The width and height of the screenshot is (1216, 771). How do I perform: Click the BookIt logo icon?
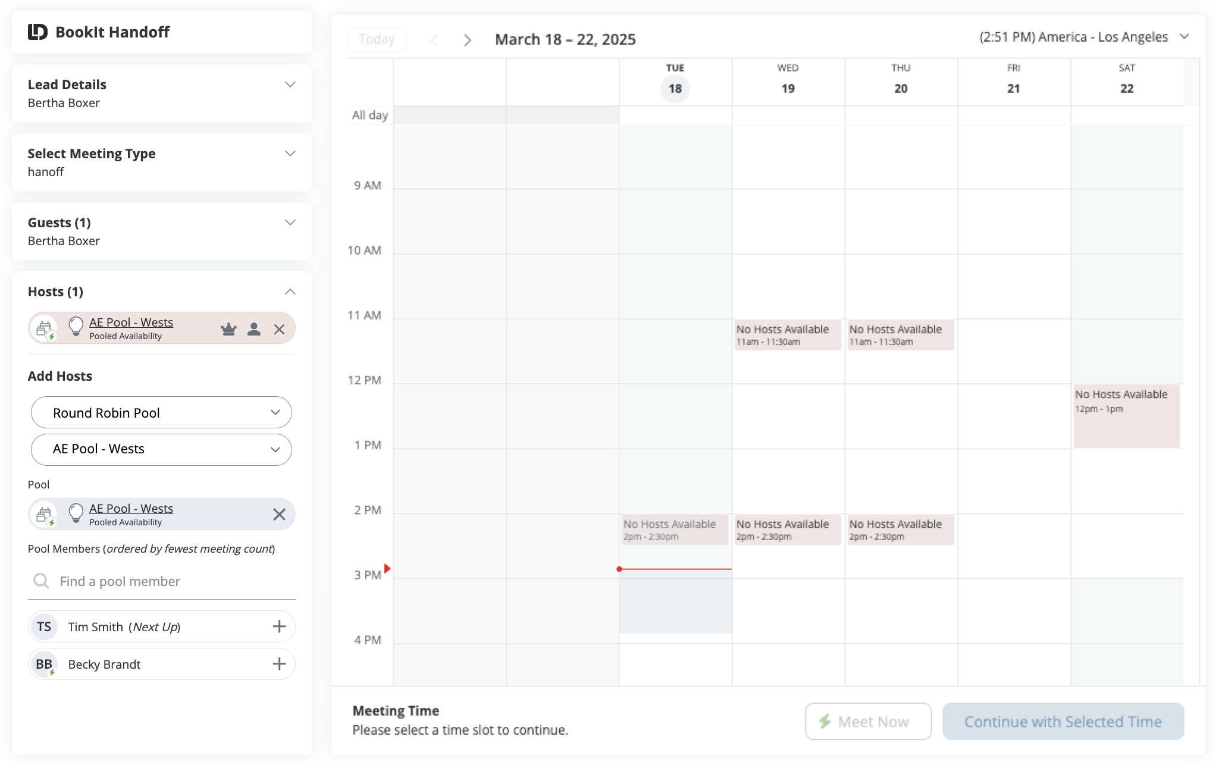click(x=37, y=32)
